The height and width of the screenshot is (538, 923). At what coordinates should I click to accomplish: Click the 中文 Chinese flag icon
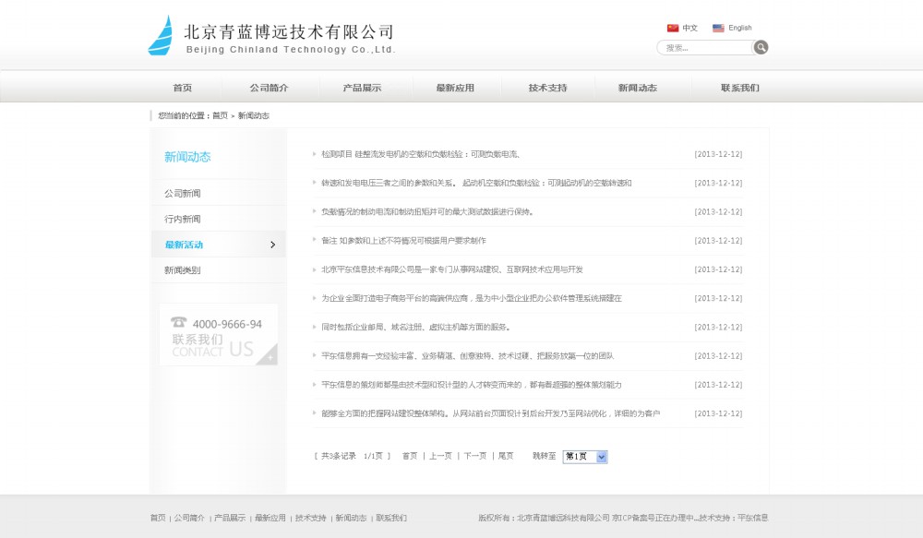pos(672,27)
